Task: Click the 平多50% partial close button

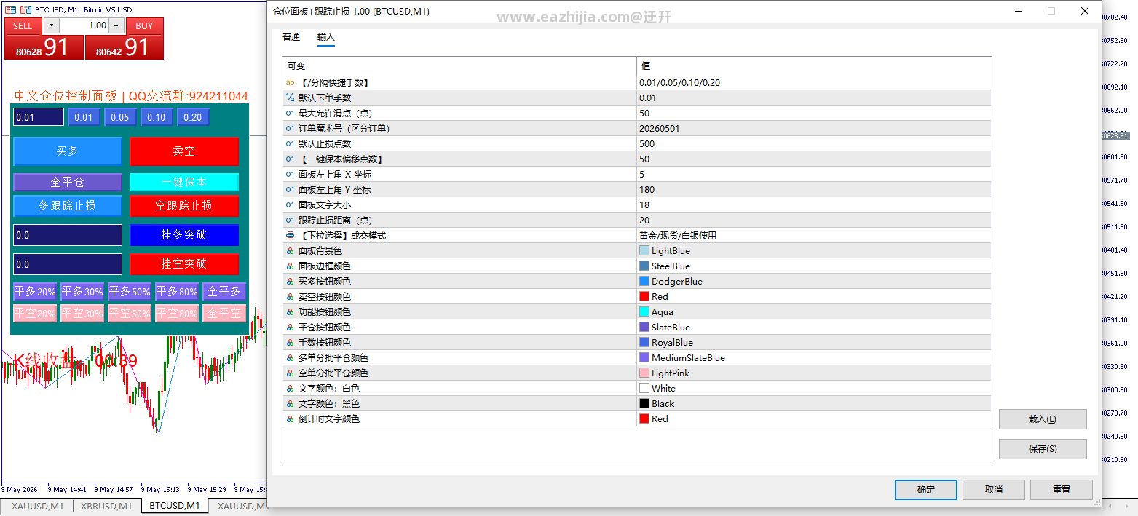Action: [130, 292]
